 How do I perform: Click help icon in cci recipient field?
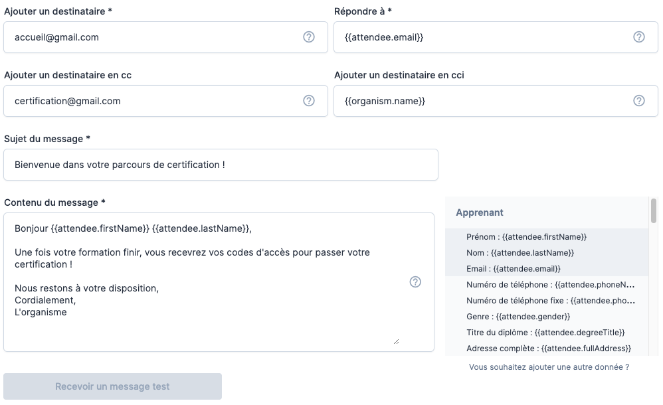click(639, 101)
